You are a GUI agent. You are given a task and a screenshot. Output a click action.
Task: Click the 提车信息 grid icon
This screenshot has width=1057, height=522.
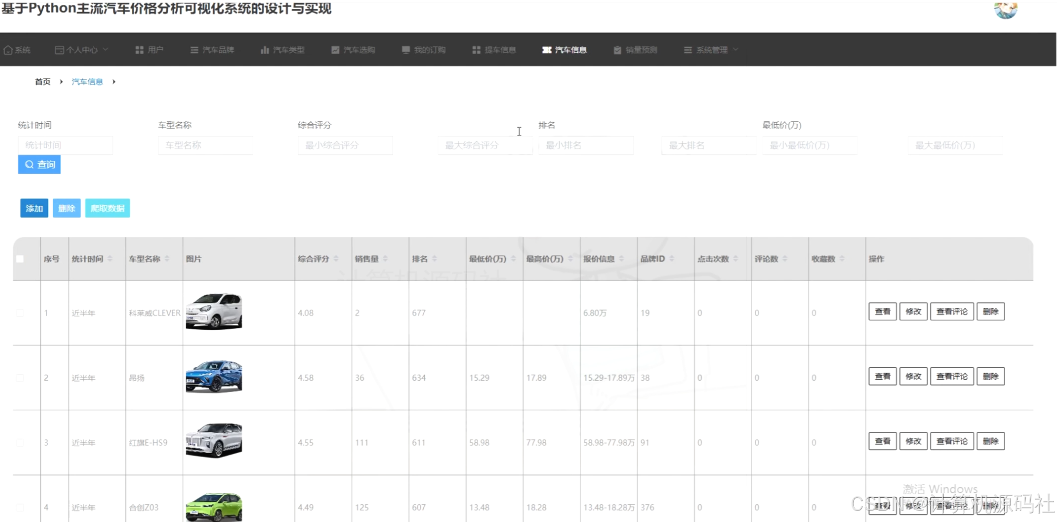pos(476,50)
